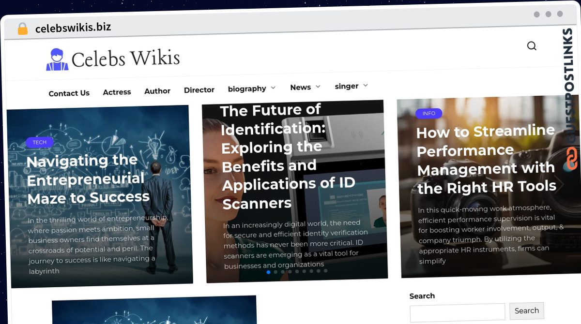581x324 pixels.
Task: Click the Guestpostlinks chain link icon
Action: tap(571, 159)
